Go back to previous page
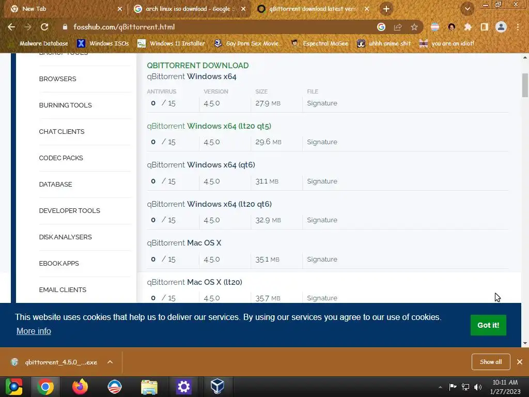The width and height of the screenshot is (529, 397). [11, 27]
